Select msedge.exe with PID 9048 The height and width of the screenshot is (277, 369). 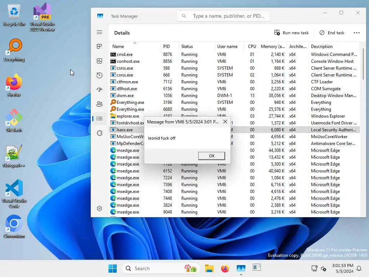tap(234, 212)
